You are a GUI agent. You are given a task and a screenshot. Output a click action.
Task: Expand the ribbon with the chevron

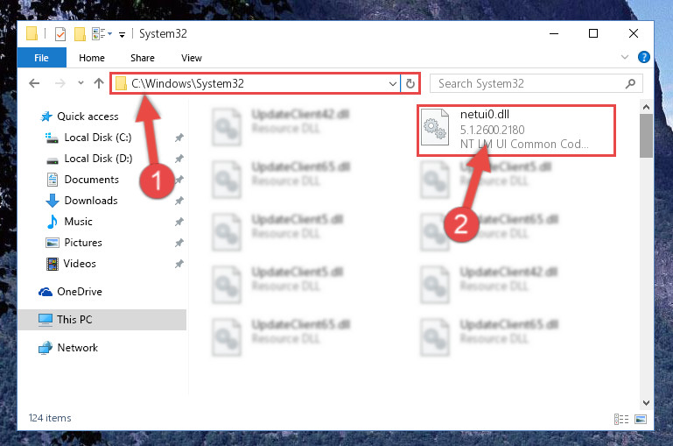click(x=625, y=57)
